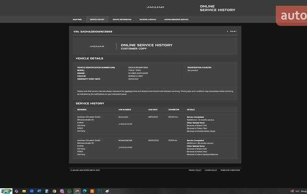Click the Online Service History Customer Copy title

point(146,46)
